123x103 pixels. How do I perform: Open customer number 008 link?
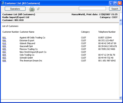tap(4, 61)
